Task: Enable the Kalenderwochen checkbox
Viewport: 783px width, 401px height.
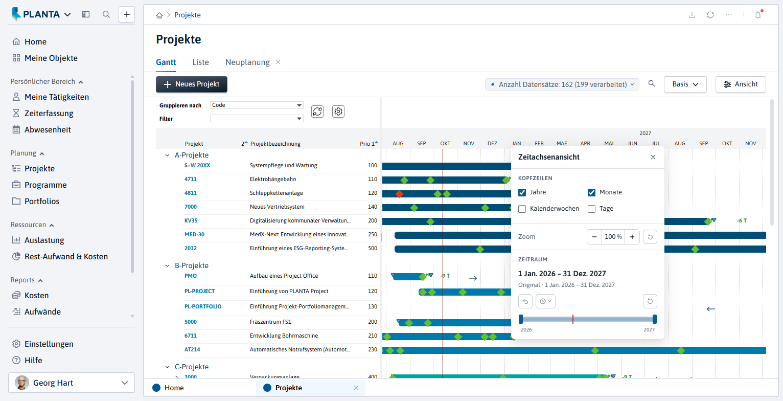Action: click(522, 209)
